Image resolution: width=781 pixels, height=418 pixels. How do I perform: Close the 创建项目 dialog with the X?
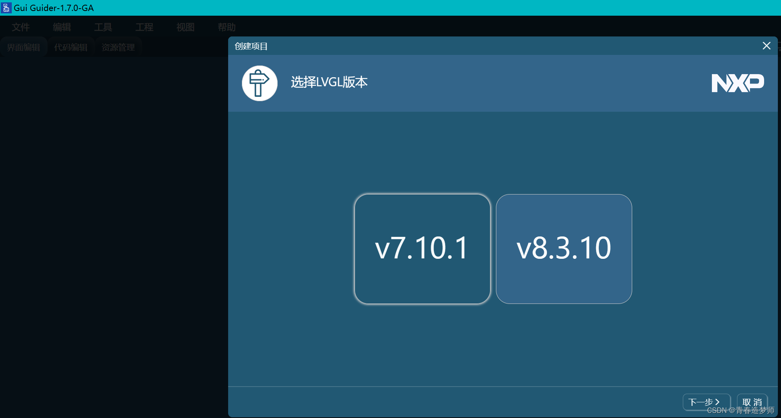click(766, 46)
